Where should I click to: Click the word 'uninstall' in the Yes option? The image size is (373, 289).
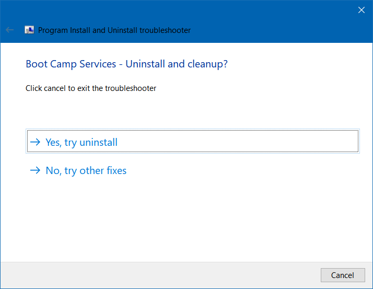point(98,142)
